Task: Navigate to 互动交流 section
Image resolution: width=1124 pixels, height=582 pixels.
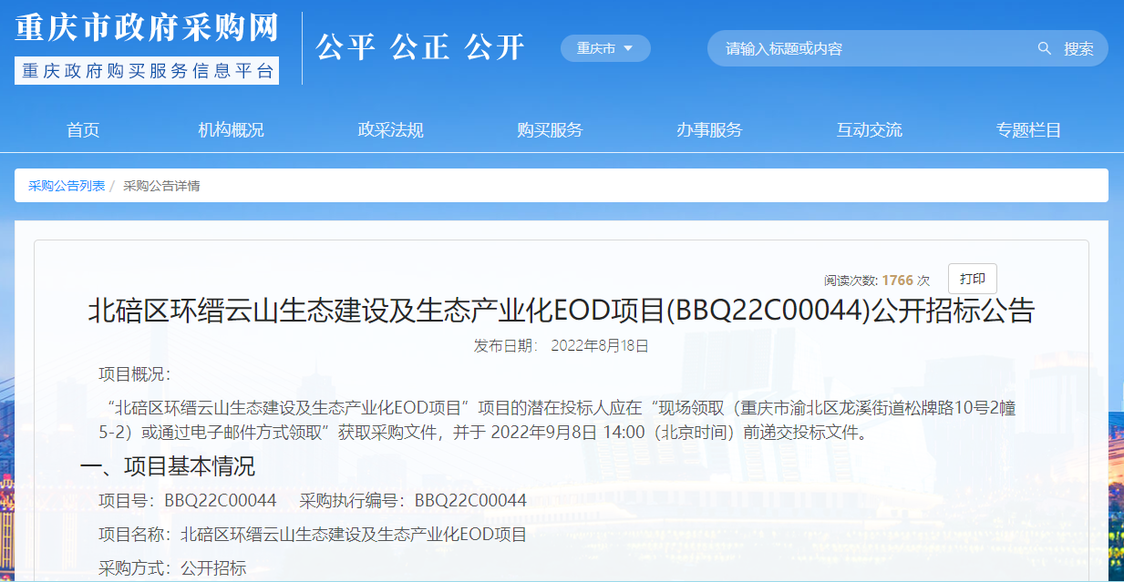Action: coord(870,129)
